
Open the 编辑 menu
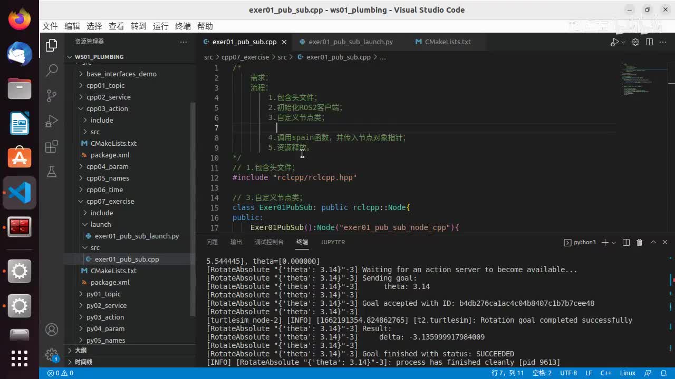tap(72, 26)
